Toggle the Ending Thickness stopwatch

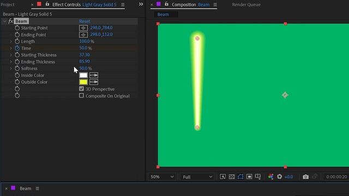coord(17,62)
